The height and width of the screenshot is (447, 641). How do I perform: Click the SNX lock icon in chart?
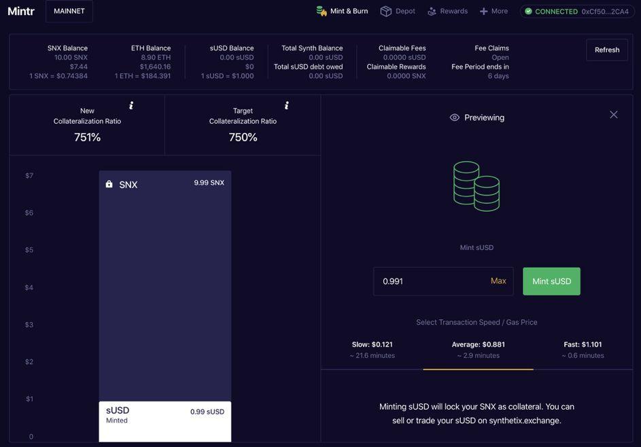click(x=109, y=184)
